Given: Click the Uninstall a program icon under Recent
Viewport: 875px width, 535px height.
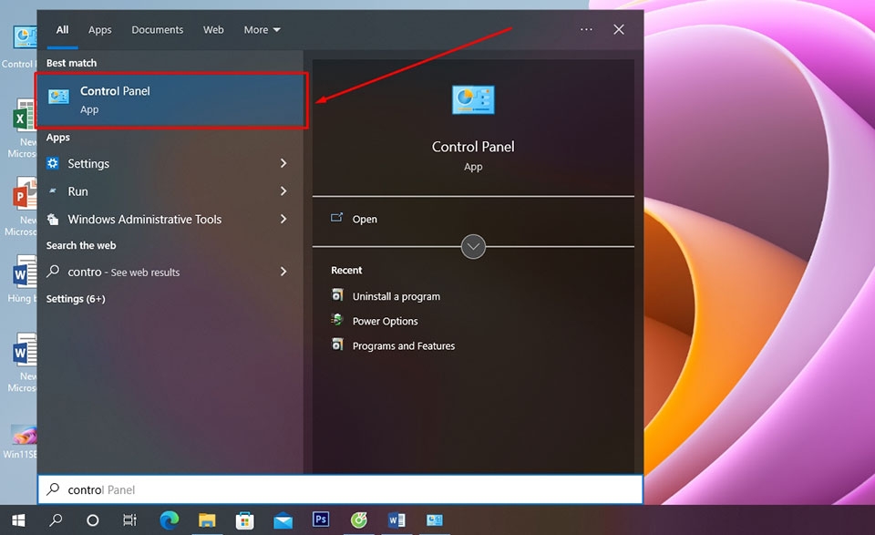Looking at the screenshot, I should (x=337, y=294).
